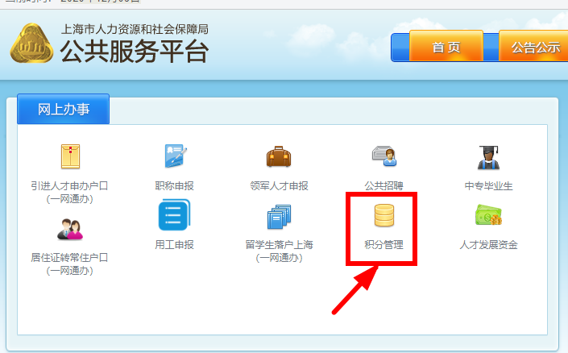Click the 职称申报 text label
This screenshot has width=568, height=353.
tap(175, 186)
